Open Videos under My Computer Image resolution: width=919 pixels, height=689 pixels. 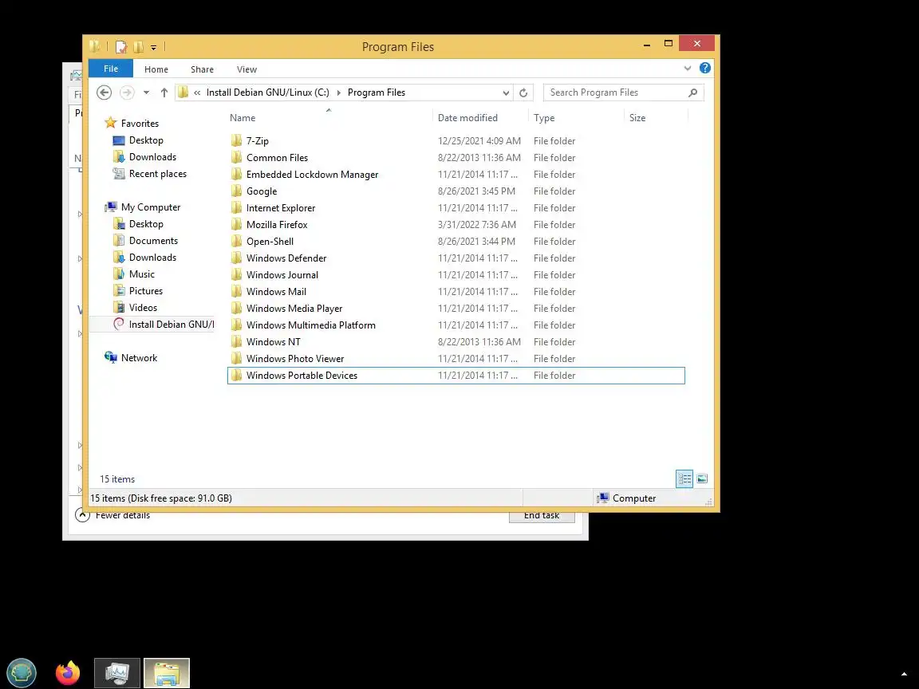click(143, 308)
